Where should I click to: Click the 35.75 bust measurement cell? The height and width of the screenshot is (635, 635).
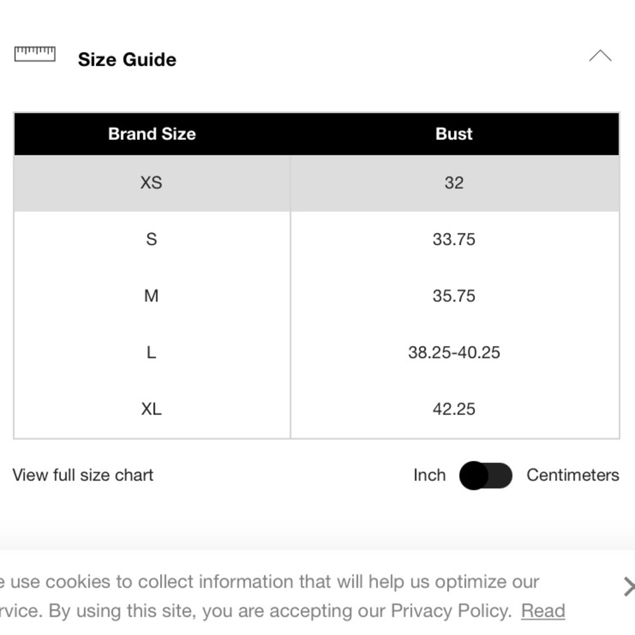tap(454, 296)
